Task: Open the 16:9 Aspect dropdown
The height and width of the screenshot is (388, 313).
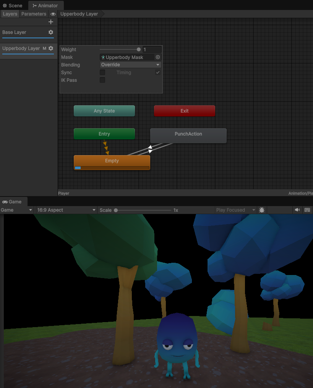Action: [66, 210]
